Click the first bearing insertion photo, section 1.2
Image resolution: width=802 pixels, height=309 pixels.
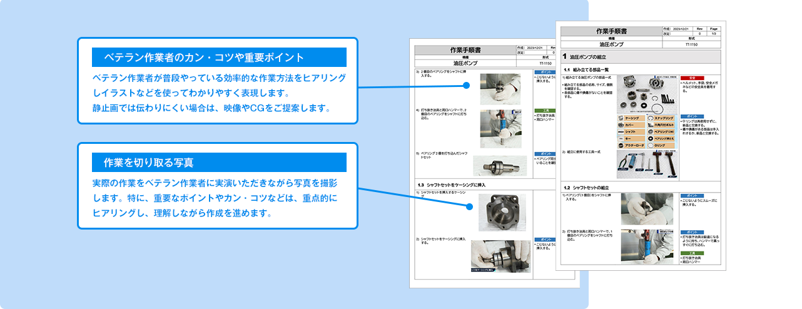coord(647,208)
